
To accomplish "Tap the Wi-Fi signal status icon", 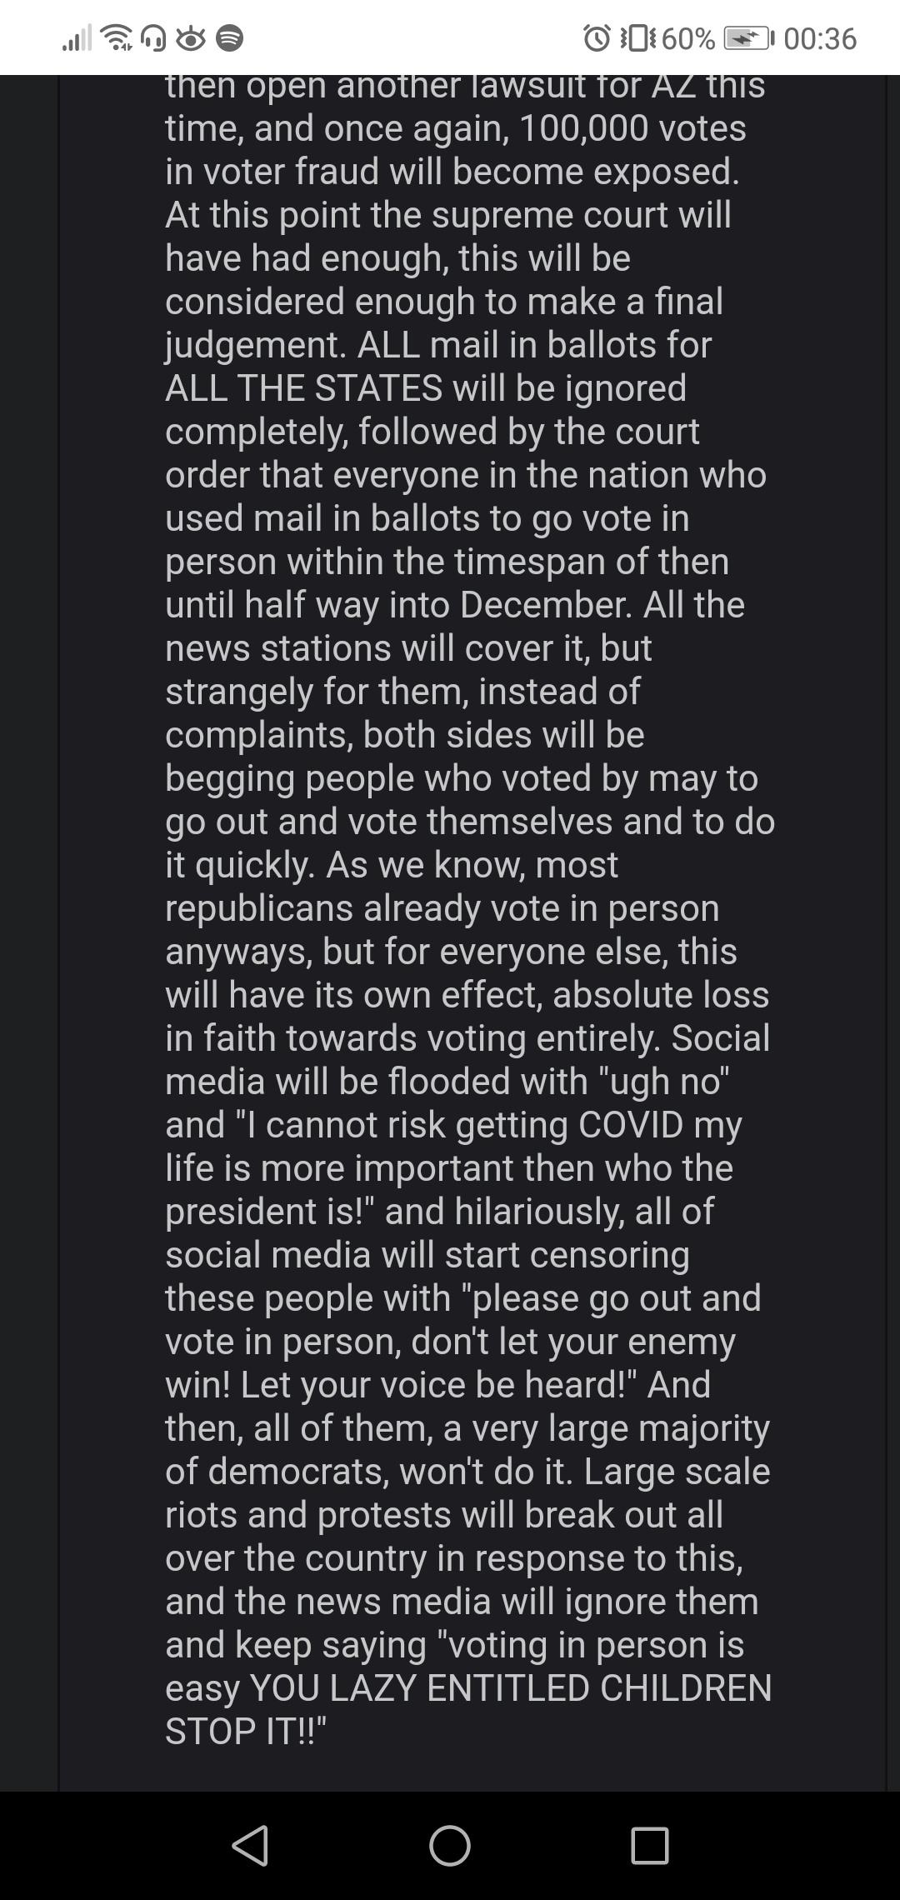I will (x=117, y=38).
